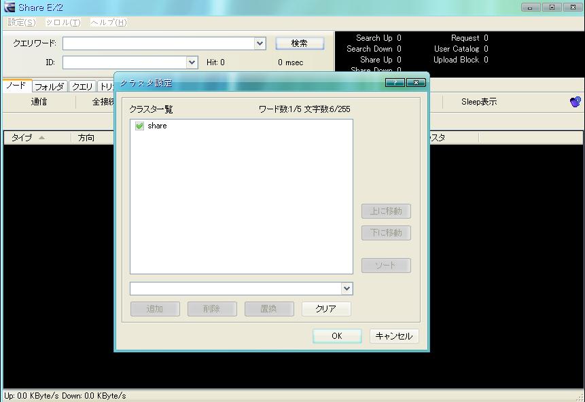Screen dimensions: 585x402
Task: Click the クリア button
Action: coord(326,309)
